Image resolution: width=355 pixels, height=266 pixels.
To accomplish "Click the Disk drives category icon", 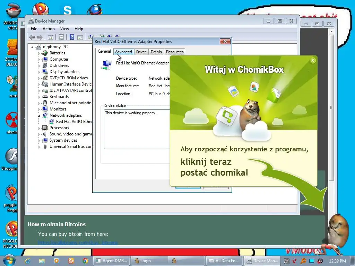I will [x=45, y=65].
